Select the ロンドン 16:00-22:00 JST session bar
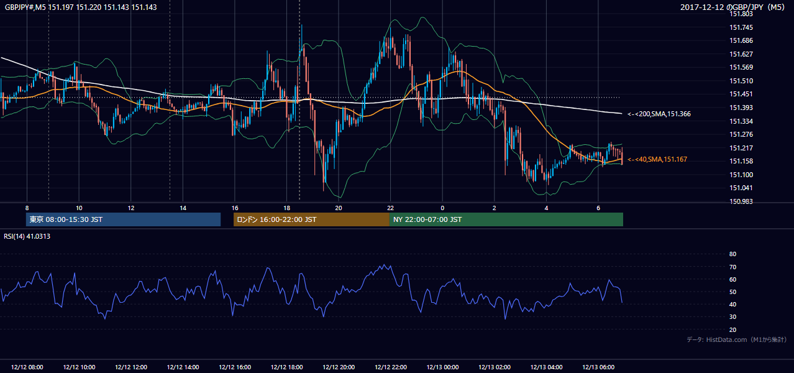 pos(311,219)
